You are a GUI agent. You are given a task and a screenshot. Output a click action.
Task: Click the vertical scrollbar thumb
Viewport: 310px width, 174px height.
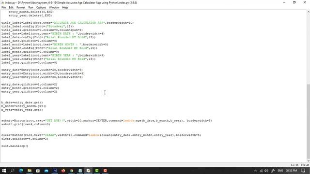308,121
